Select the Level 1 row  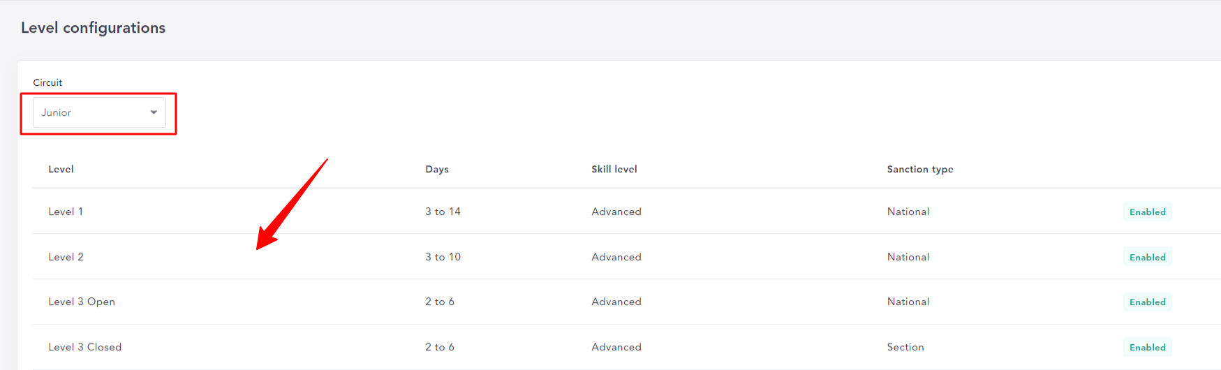coord(626,212)
